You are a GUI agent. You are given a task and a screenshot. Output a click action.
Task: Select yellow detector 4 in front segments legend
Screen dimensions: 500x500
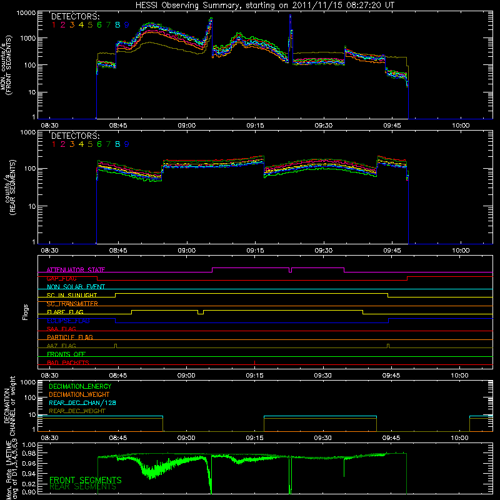point(81,25)
